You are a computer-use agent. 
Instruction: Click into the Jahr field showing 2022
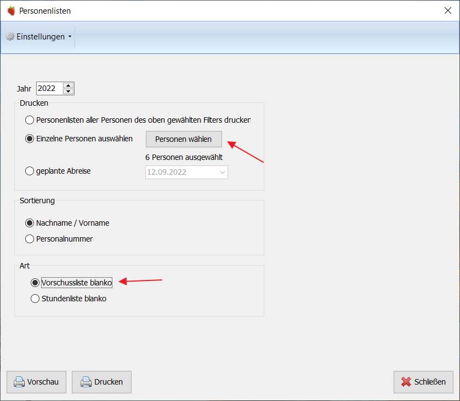(50, 89)
